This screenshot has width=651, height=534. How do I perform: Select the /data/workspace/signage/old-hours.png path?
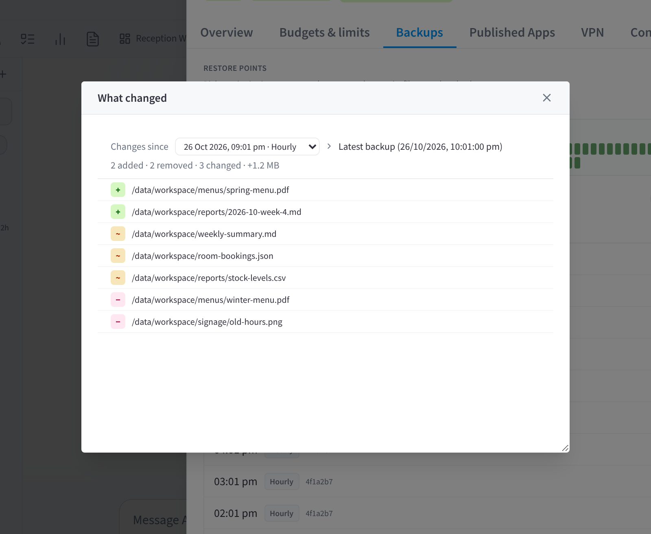(207, 322)
